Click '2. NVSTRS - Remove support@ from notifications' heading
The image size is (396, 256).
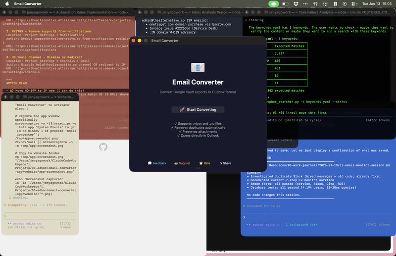click(x=49, y=31)
